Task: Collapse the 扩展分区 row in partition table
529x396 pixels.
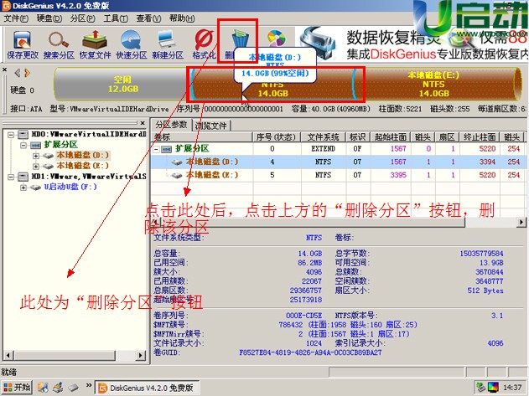Action: (x=156, y=149)
